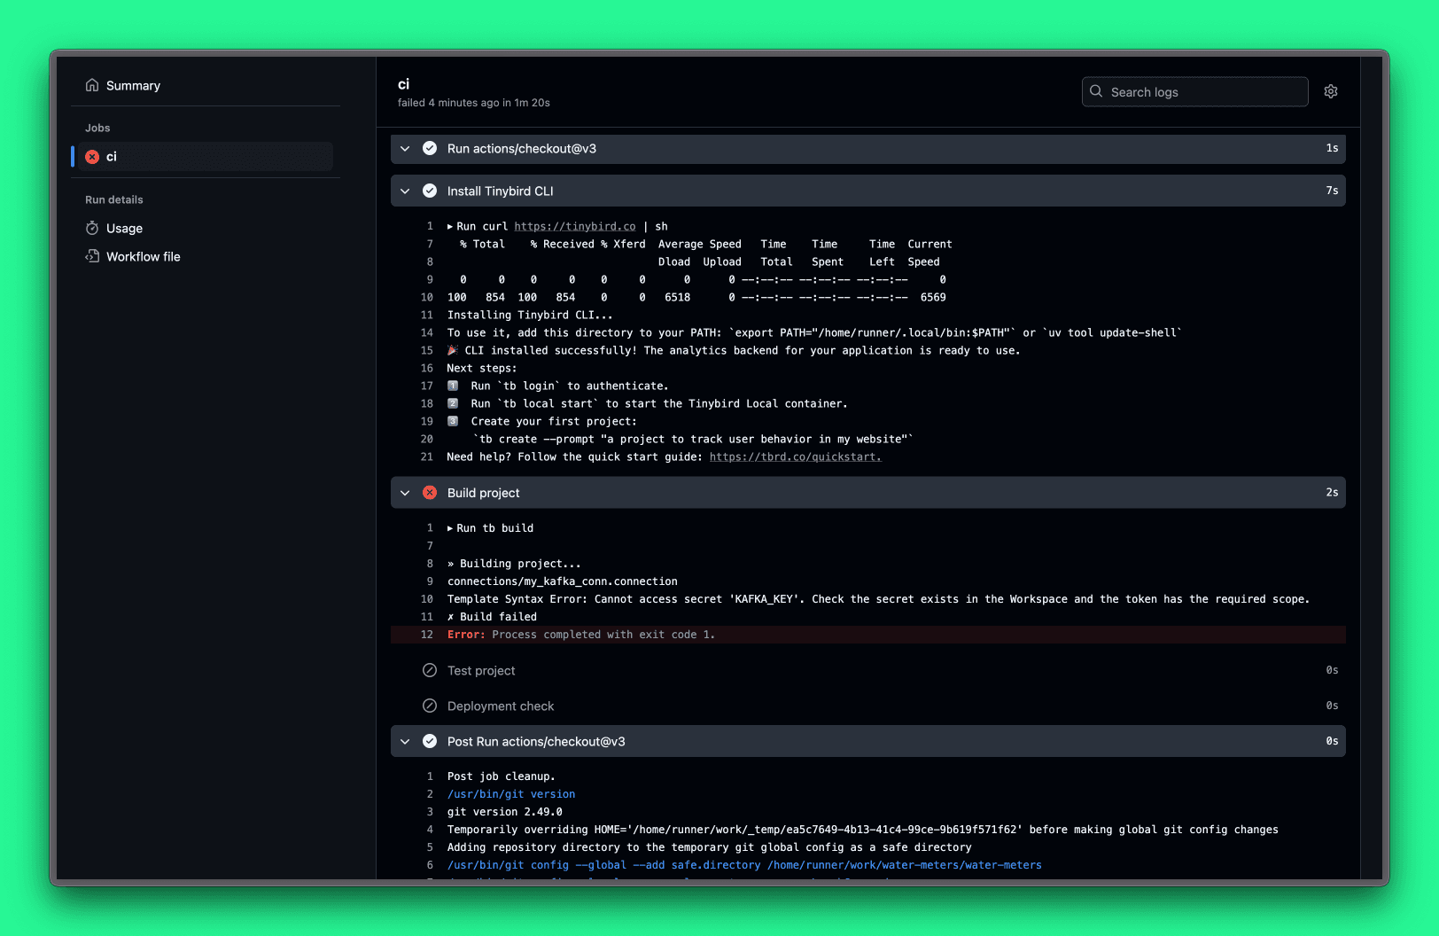The height and width of the screenshot is (936, 1439).
Task: Select log line 12 with the Error message
Action: coord(580,635)
